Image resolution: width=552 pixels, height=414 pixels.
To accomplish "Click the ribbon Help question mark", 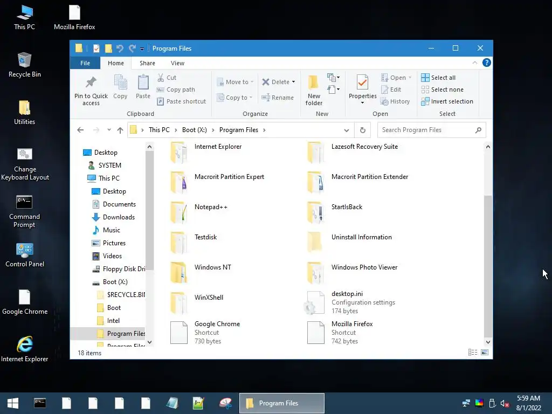I will click(x=487, y=63).
